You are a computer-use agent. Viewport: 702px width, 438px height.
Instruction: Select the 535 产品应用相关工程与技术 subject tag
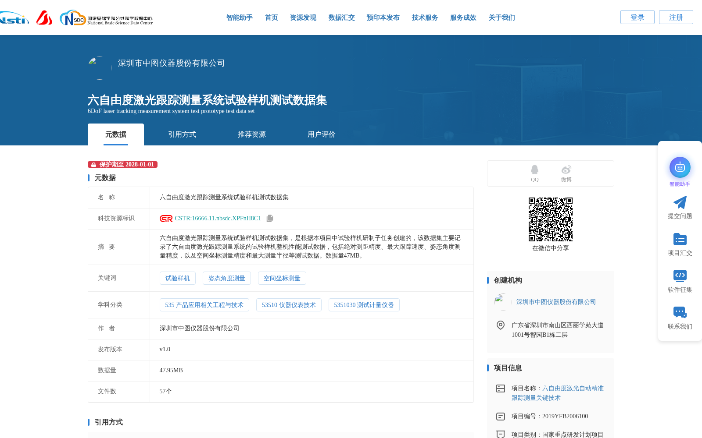click(x=204, y=305)
